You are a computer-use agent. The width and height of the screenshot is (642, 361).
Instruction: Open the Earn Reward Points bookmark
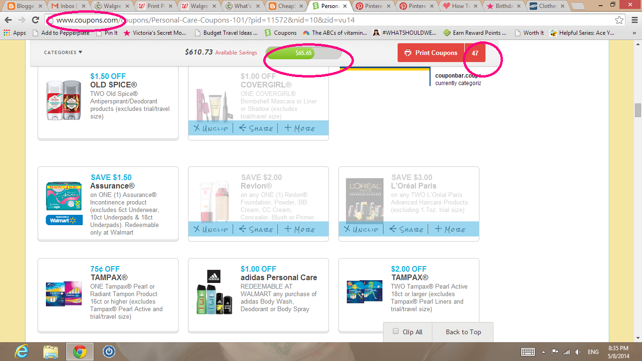[475, 33]
